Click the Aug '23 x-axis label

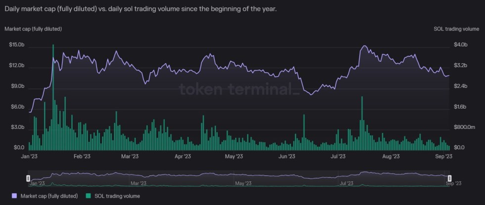pos(391,157)
